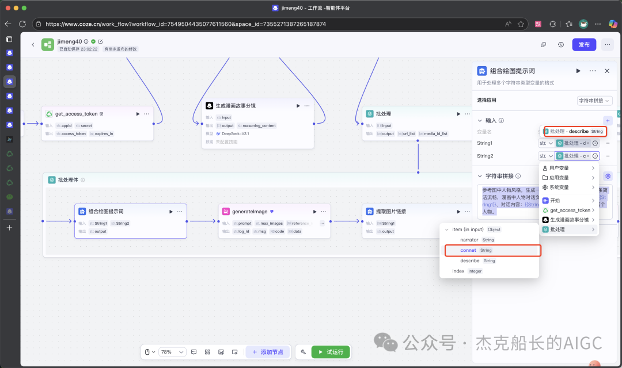Open the mouse interaction mode dropdown
This screenshot has height=368, width=622.
point(150,352)
